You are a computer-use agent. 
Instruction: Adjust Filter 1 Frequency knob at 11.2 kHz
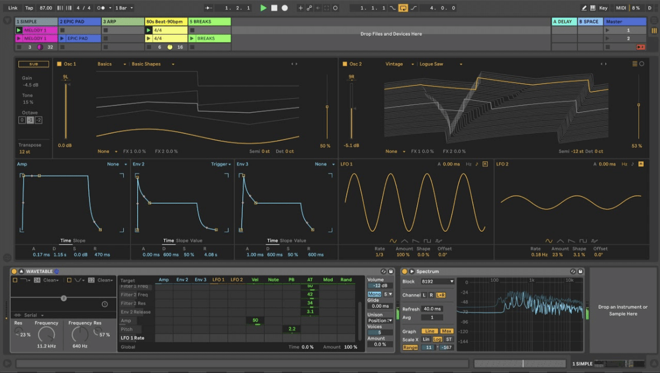pyautogui.click(x=46, y=334)
